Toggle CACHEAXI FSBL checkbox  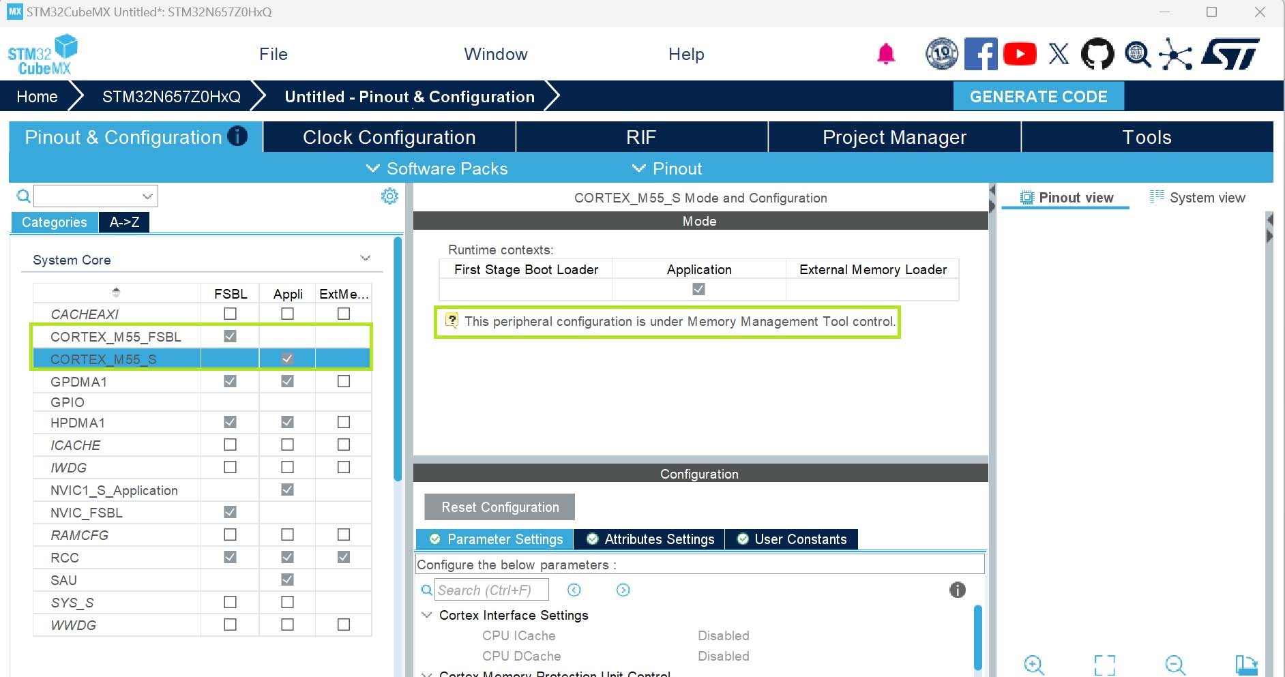(231, 314)
